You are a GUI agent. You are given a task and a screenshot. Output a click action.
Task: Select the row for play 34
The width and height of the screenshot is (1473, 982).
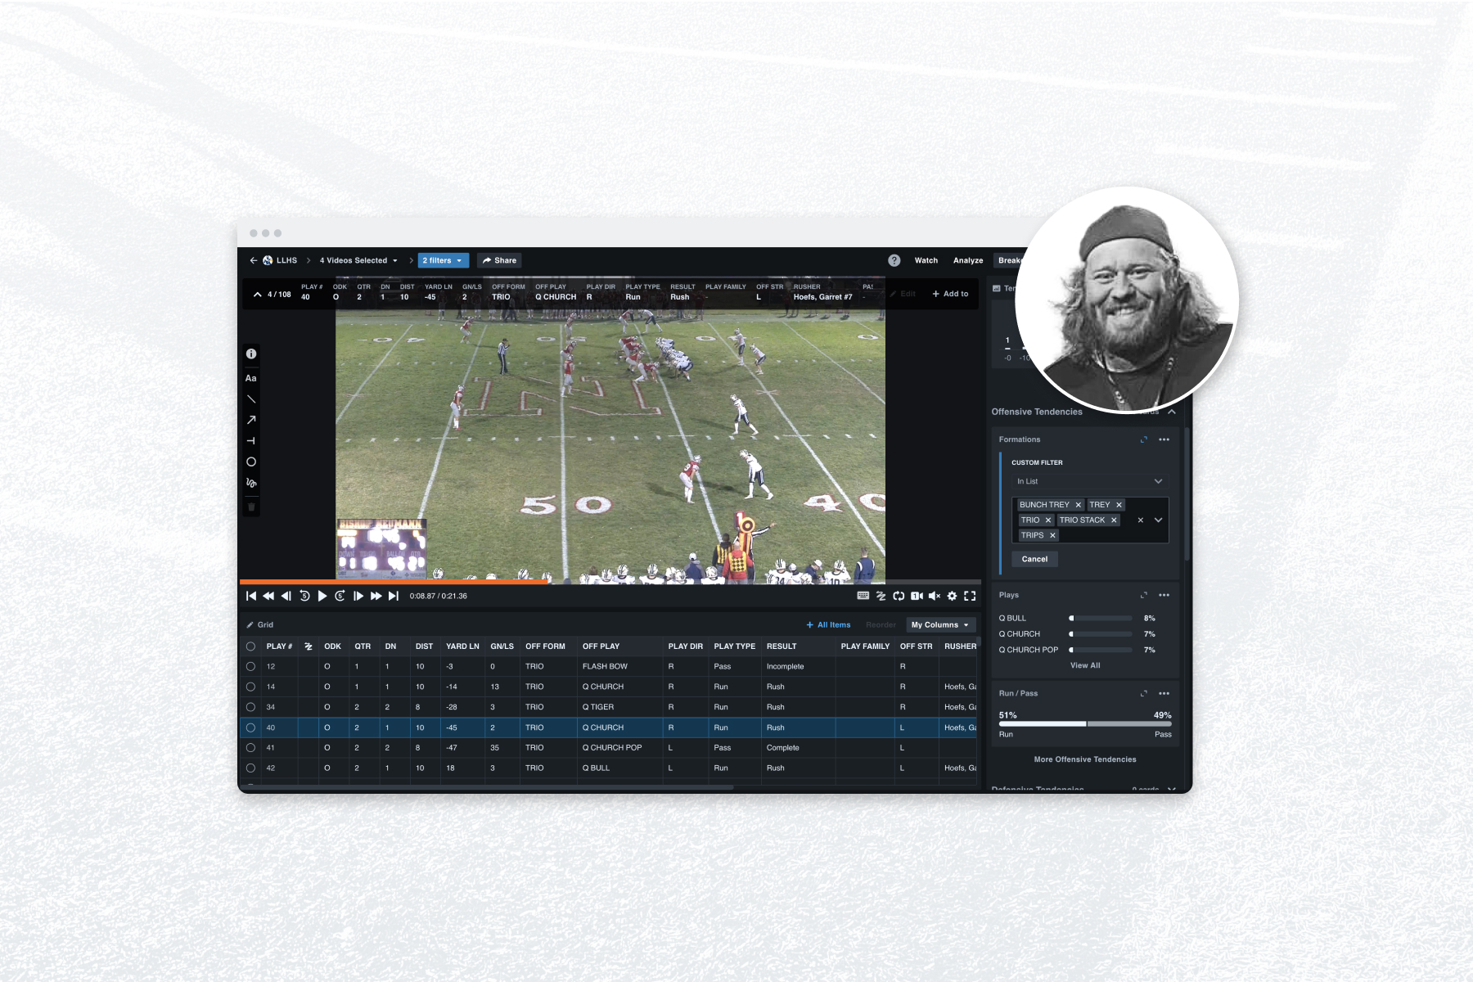coord(250,707)
